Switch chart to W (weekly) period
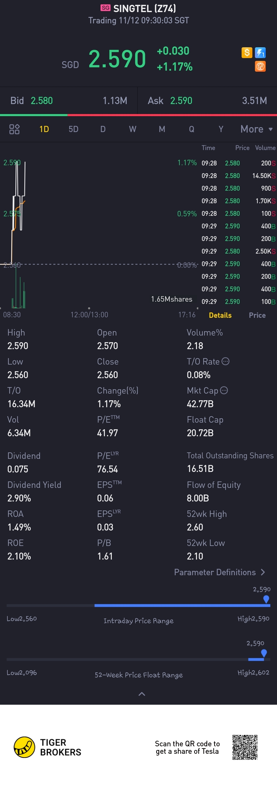Viewport: 277px width, 790px height. click(133, 129)
